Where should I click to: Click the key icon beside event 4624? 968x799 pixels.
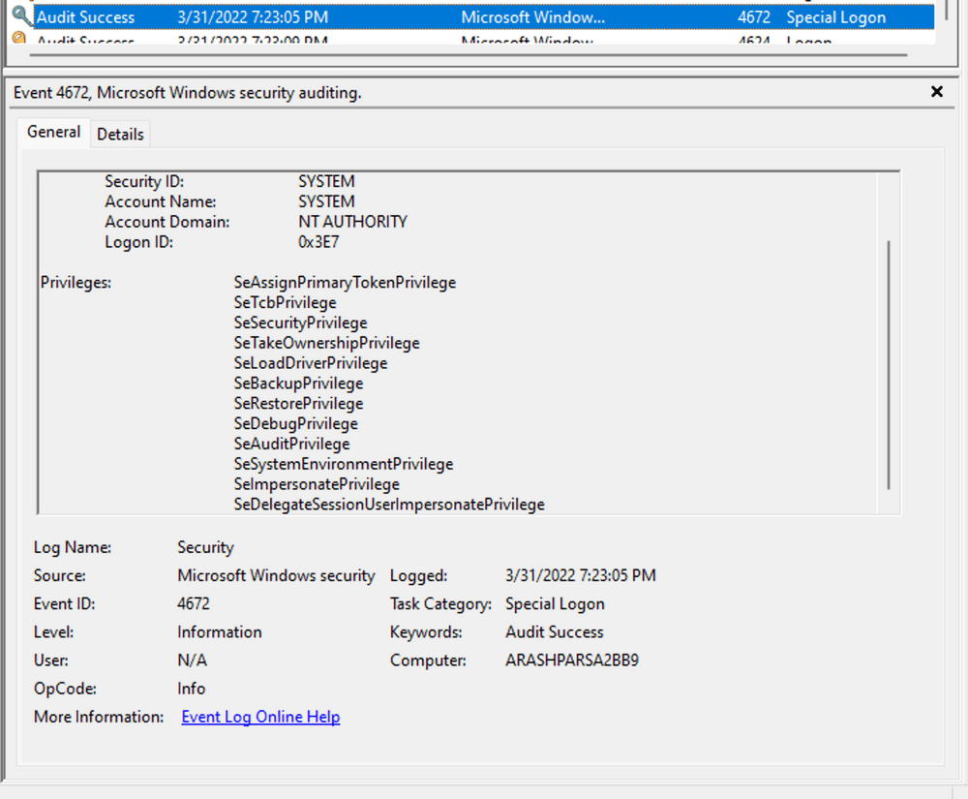20,39
